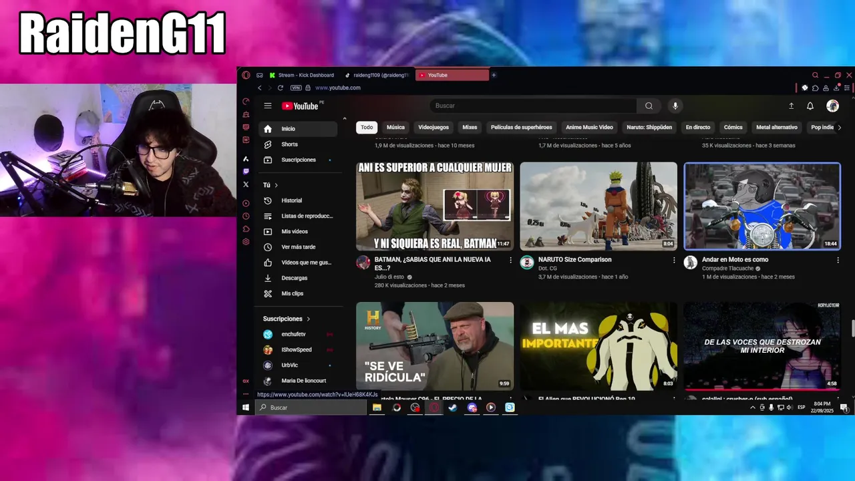Go back with the browser back arrow
The width and height of the screenshot is (855, 481).
pos(260,88)
